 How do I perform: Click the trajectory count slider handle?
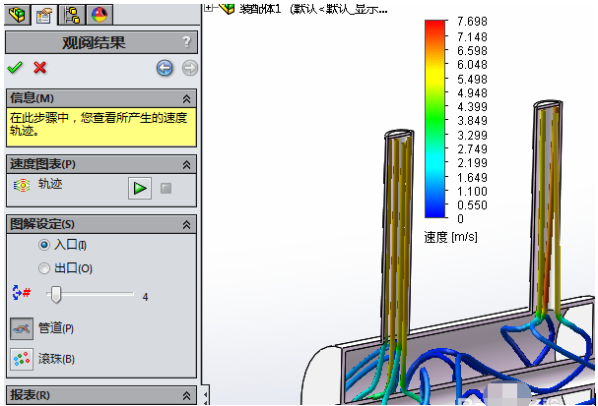(x=56, y=295)
